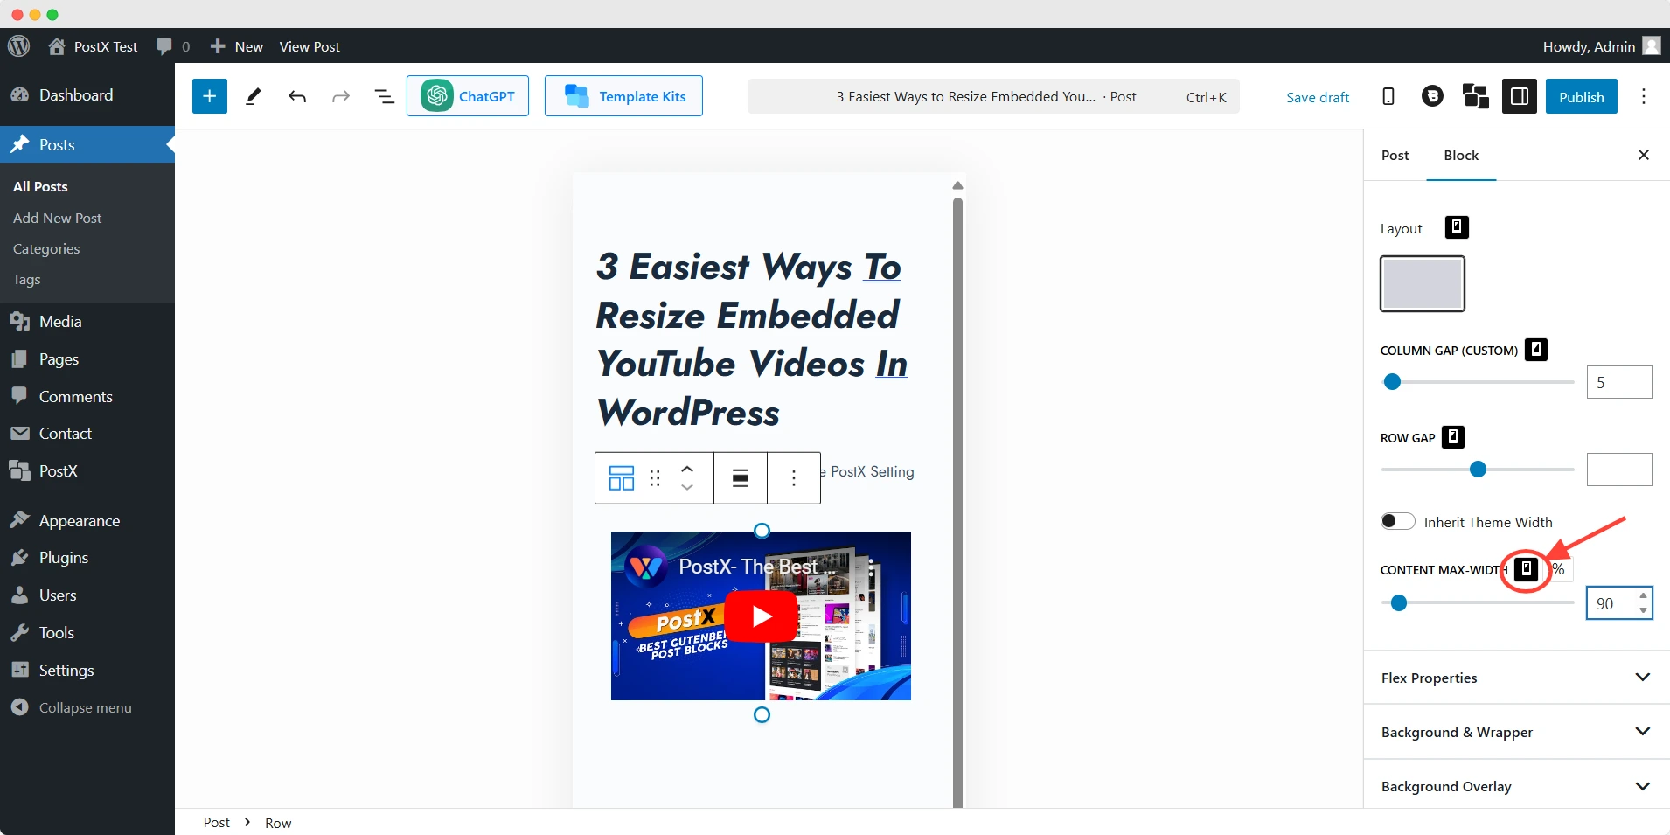Open ChatGPT assistant
The height and width of the screenshot is (835, 1670).
click(x=468, y=96)
